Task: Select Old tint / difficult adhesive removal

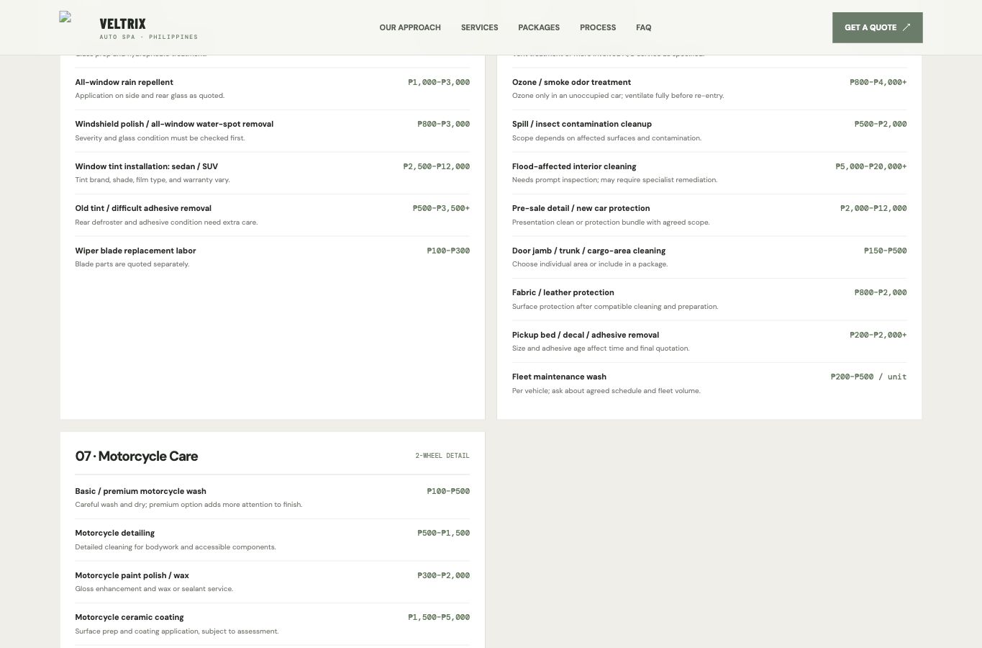Action: pos(143,208)
